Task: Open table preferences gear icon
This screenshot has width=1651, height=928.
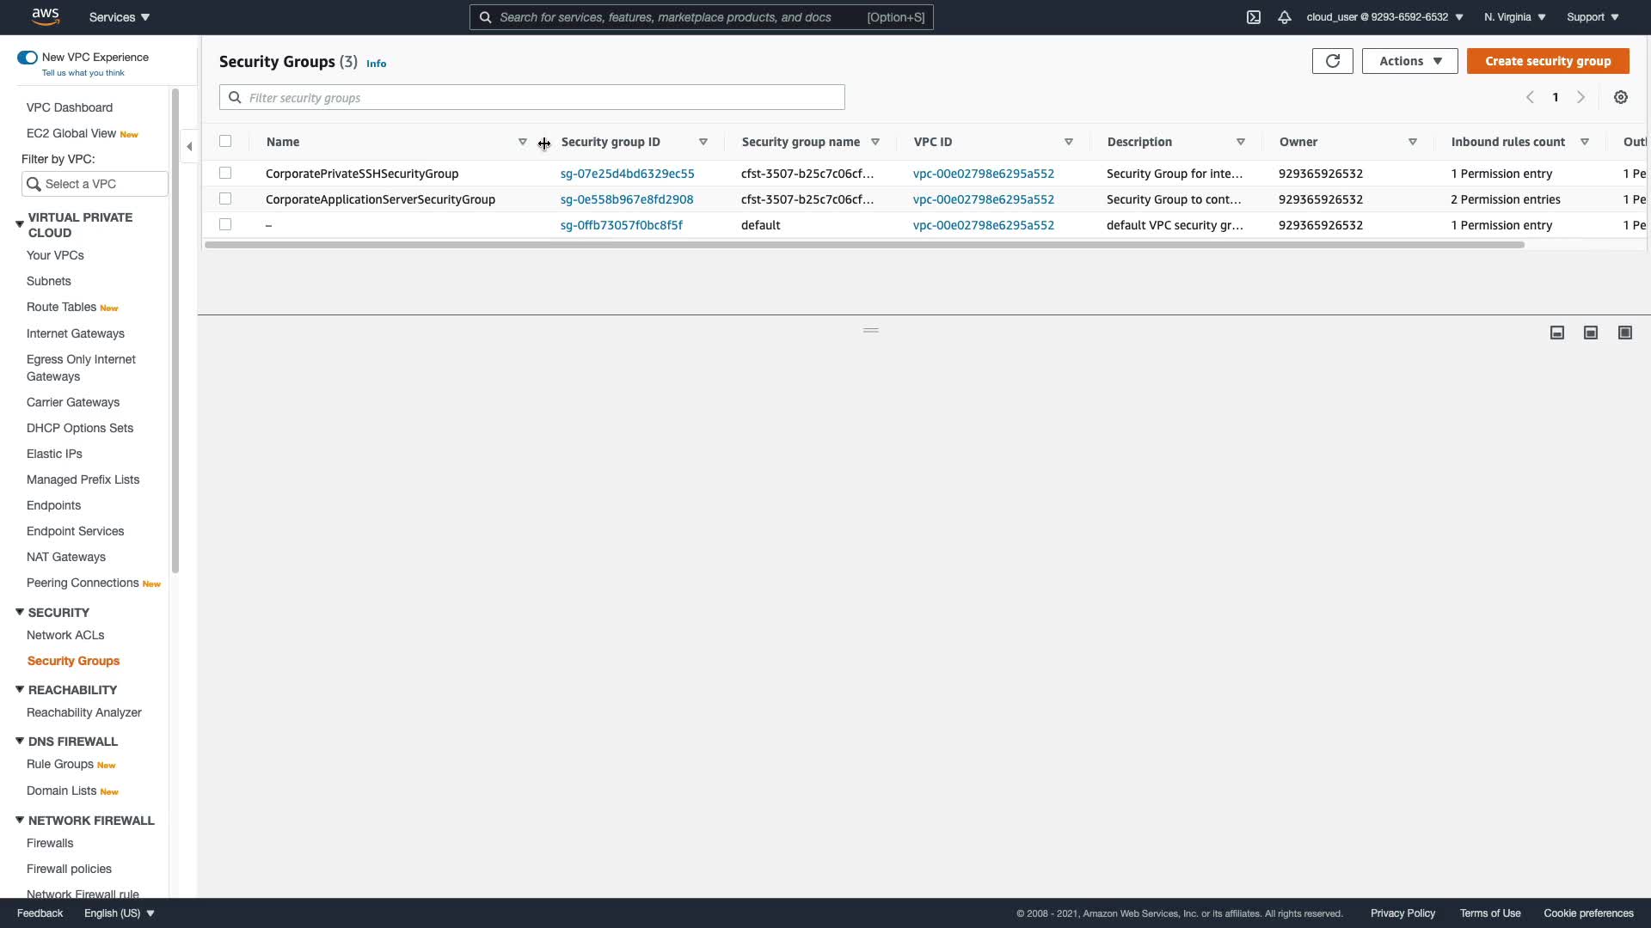Action: 1621,97
